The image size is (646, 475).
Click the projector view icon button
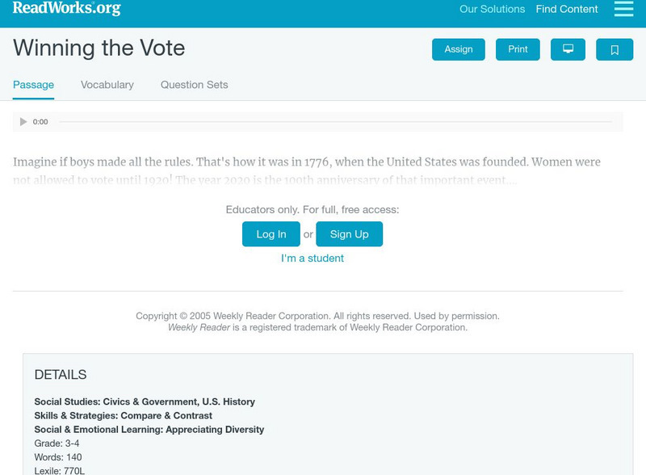[568, 49]
